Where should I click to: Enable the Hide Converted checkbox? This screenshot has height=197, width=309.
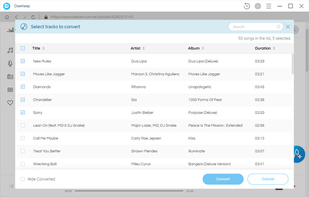tap(23, 179)
